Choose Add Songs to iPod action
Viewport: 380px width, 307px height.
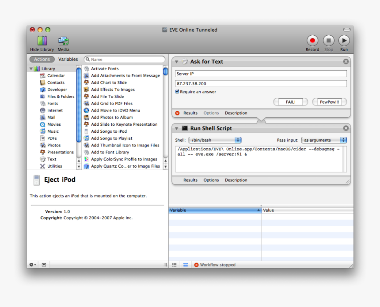(x=109, y=131)
